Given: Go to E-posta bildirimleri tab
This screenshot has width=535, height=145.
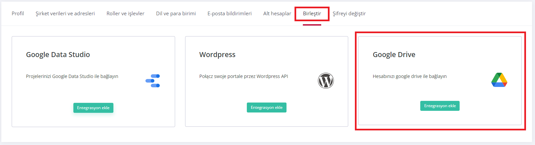Looking at the screenshot, I should click(229, 14).
